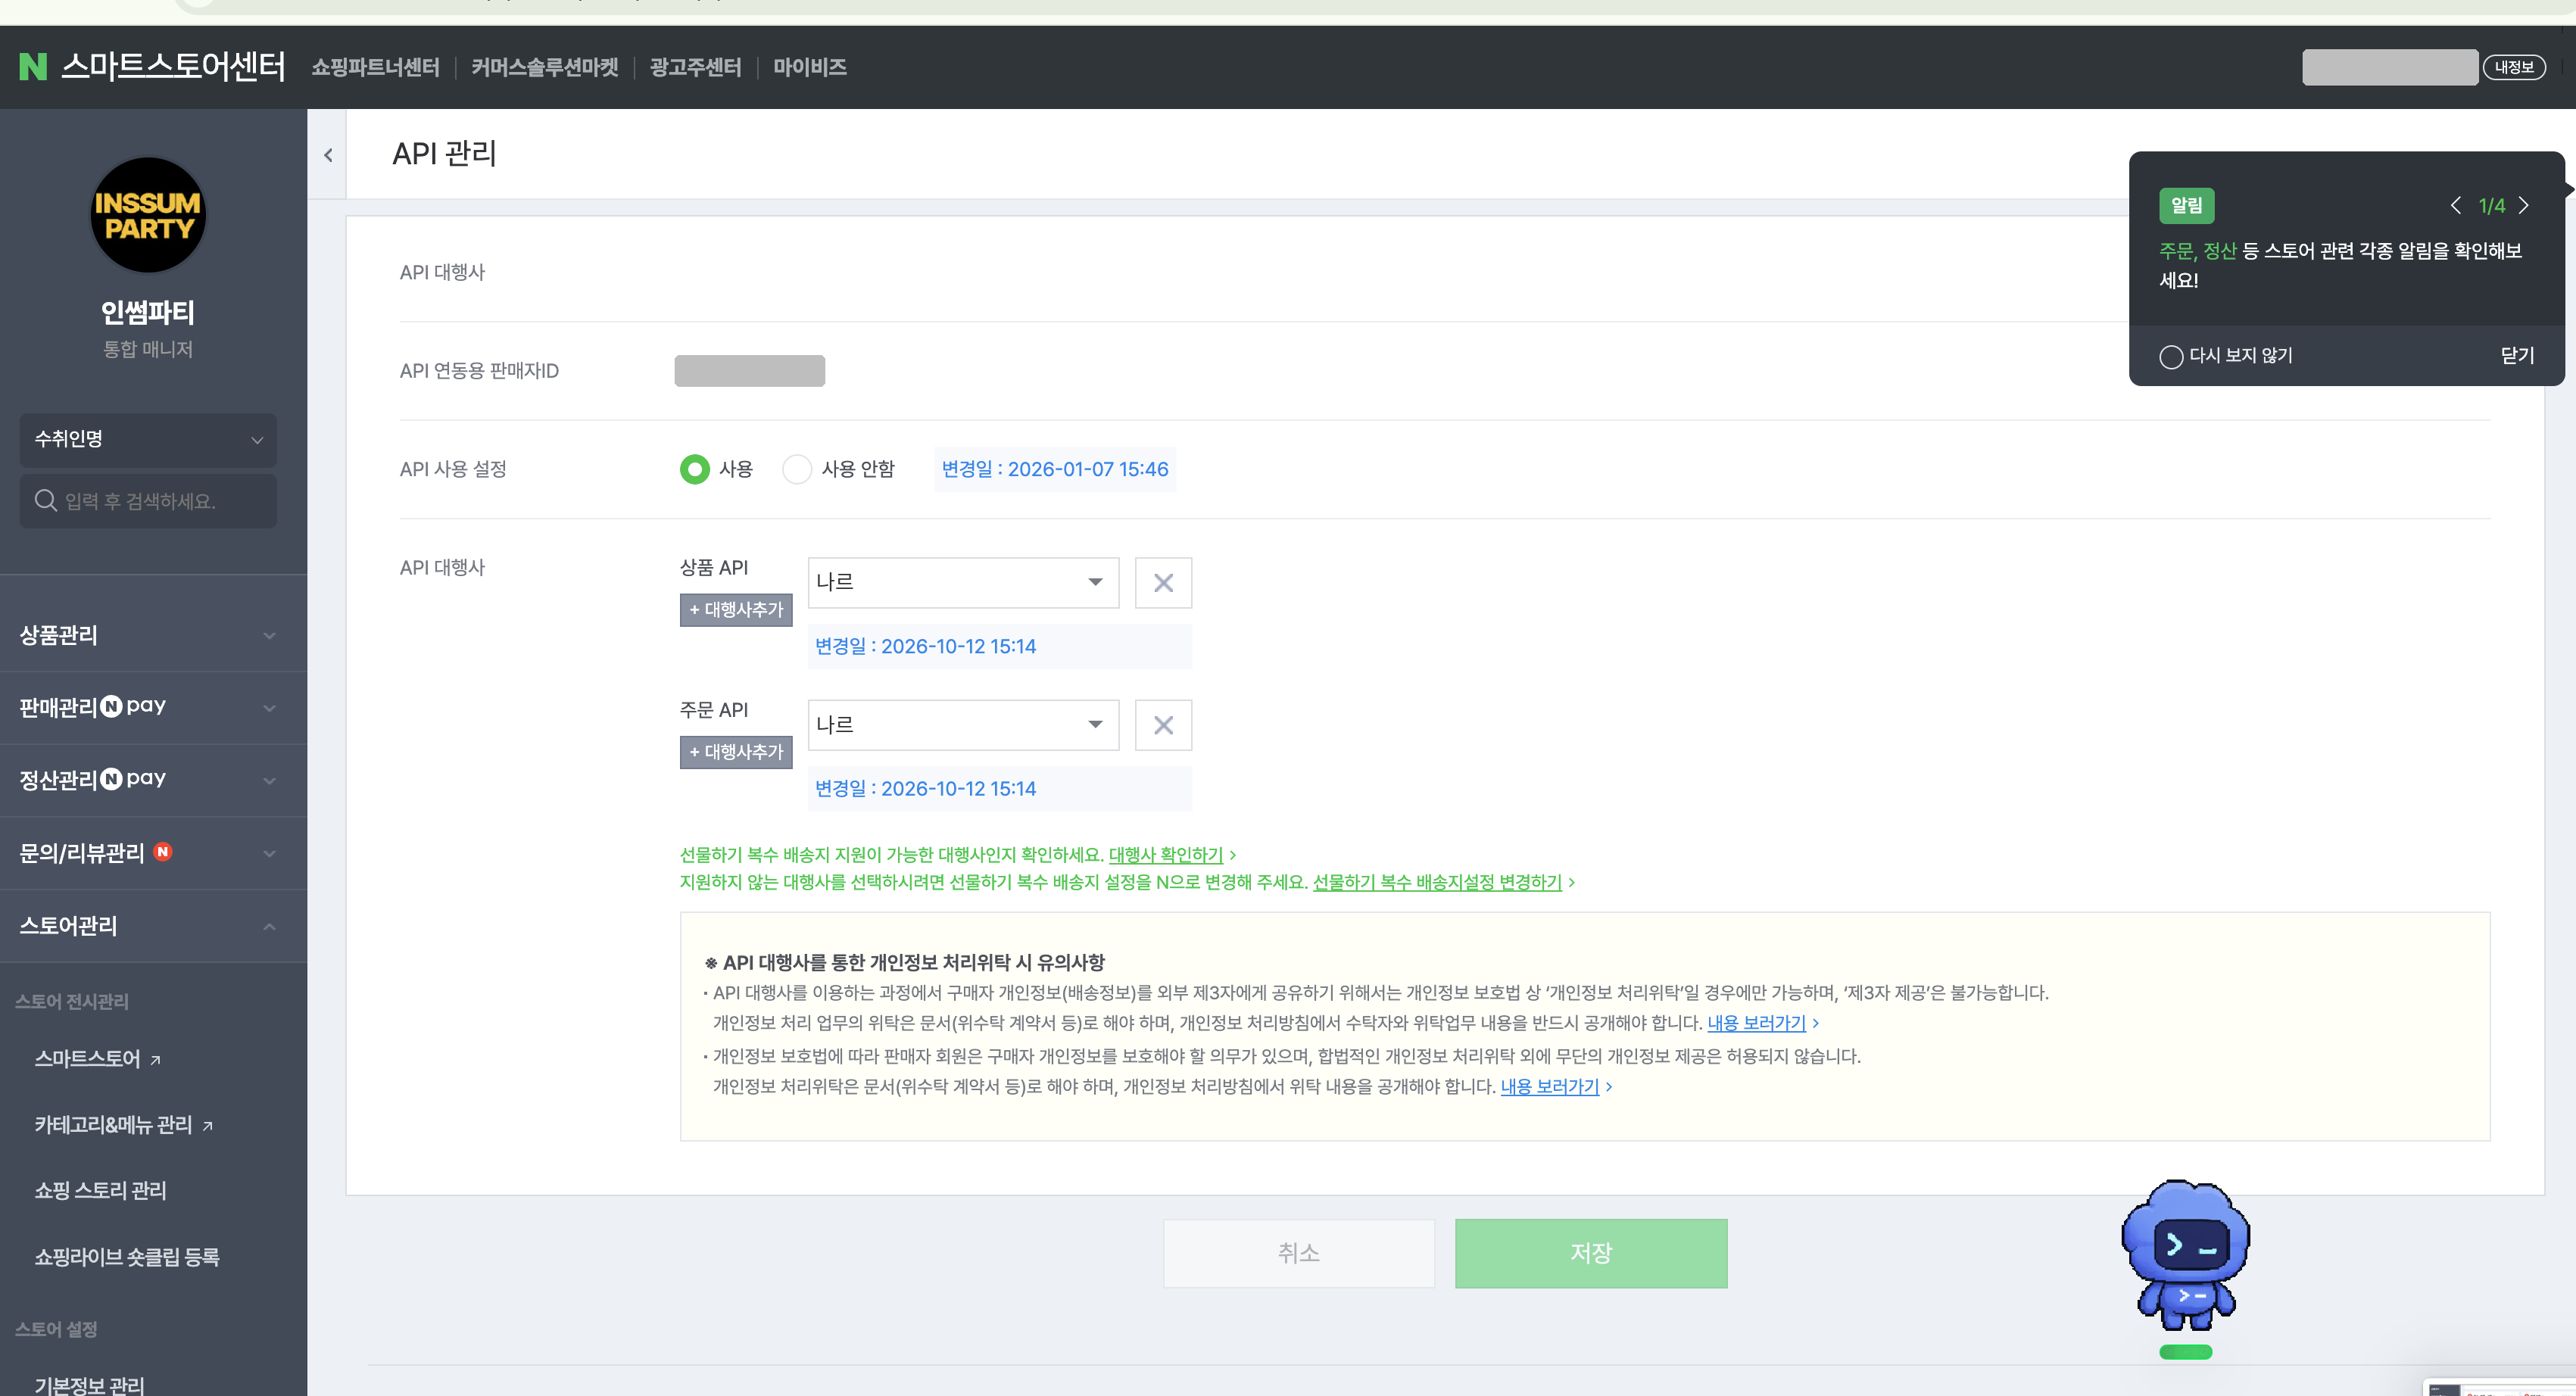This screenshot has width=2576, height=1396.
Task: Open 기본정보 관리 in the sidebar
Action: tap(89, 1385)
